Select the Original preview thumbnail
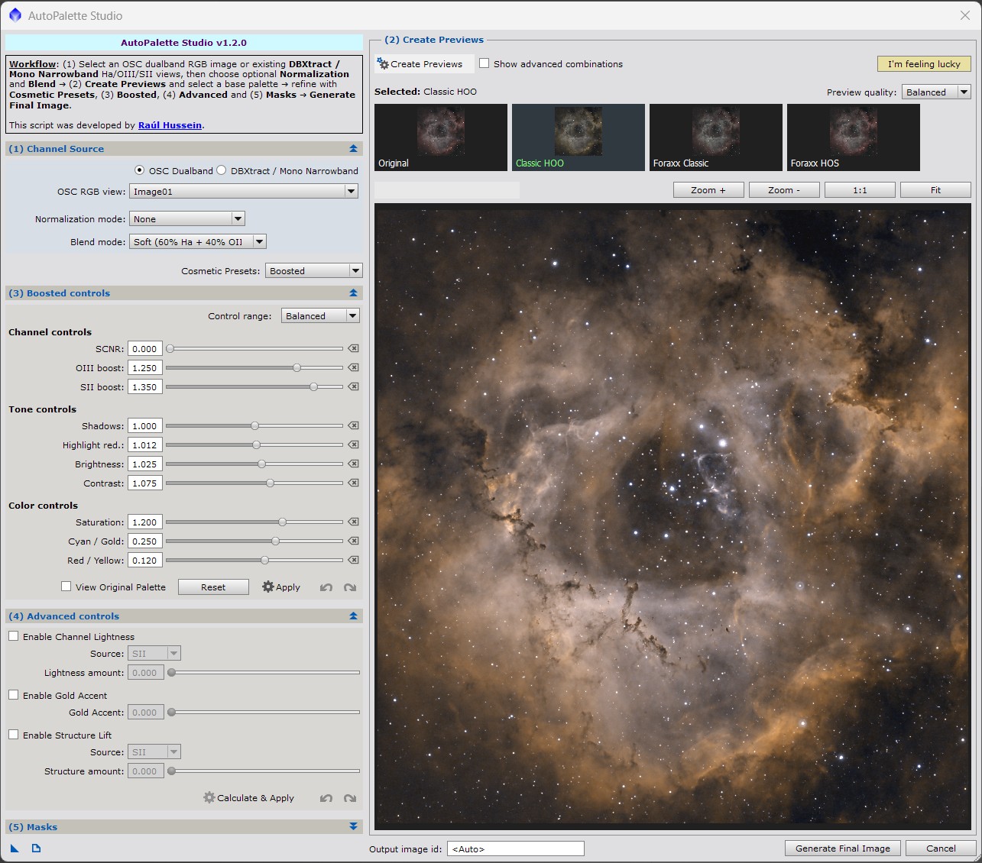982x863 pixels. click(441, 137)
